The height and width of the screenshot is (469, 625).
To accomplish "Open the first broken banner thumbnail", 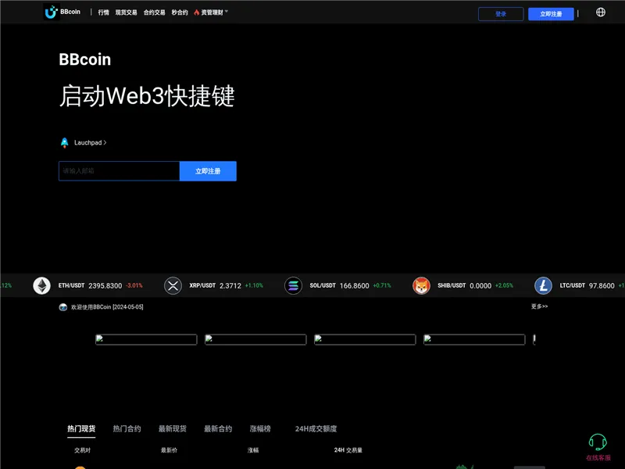I will (146, 339).
